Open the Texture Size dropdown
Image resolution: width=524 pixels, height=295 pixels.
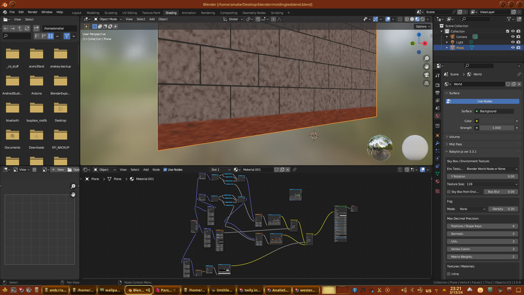pos(491,184)
